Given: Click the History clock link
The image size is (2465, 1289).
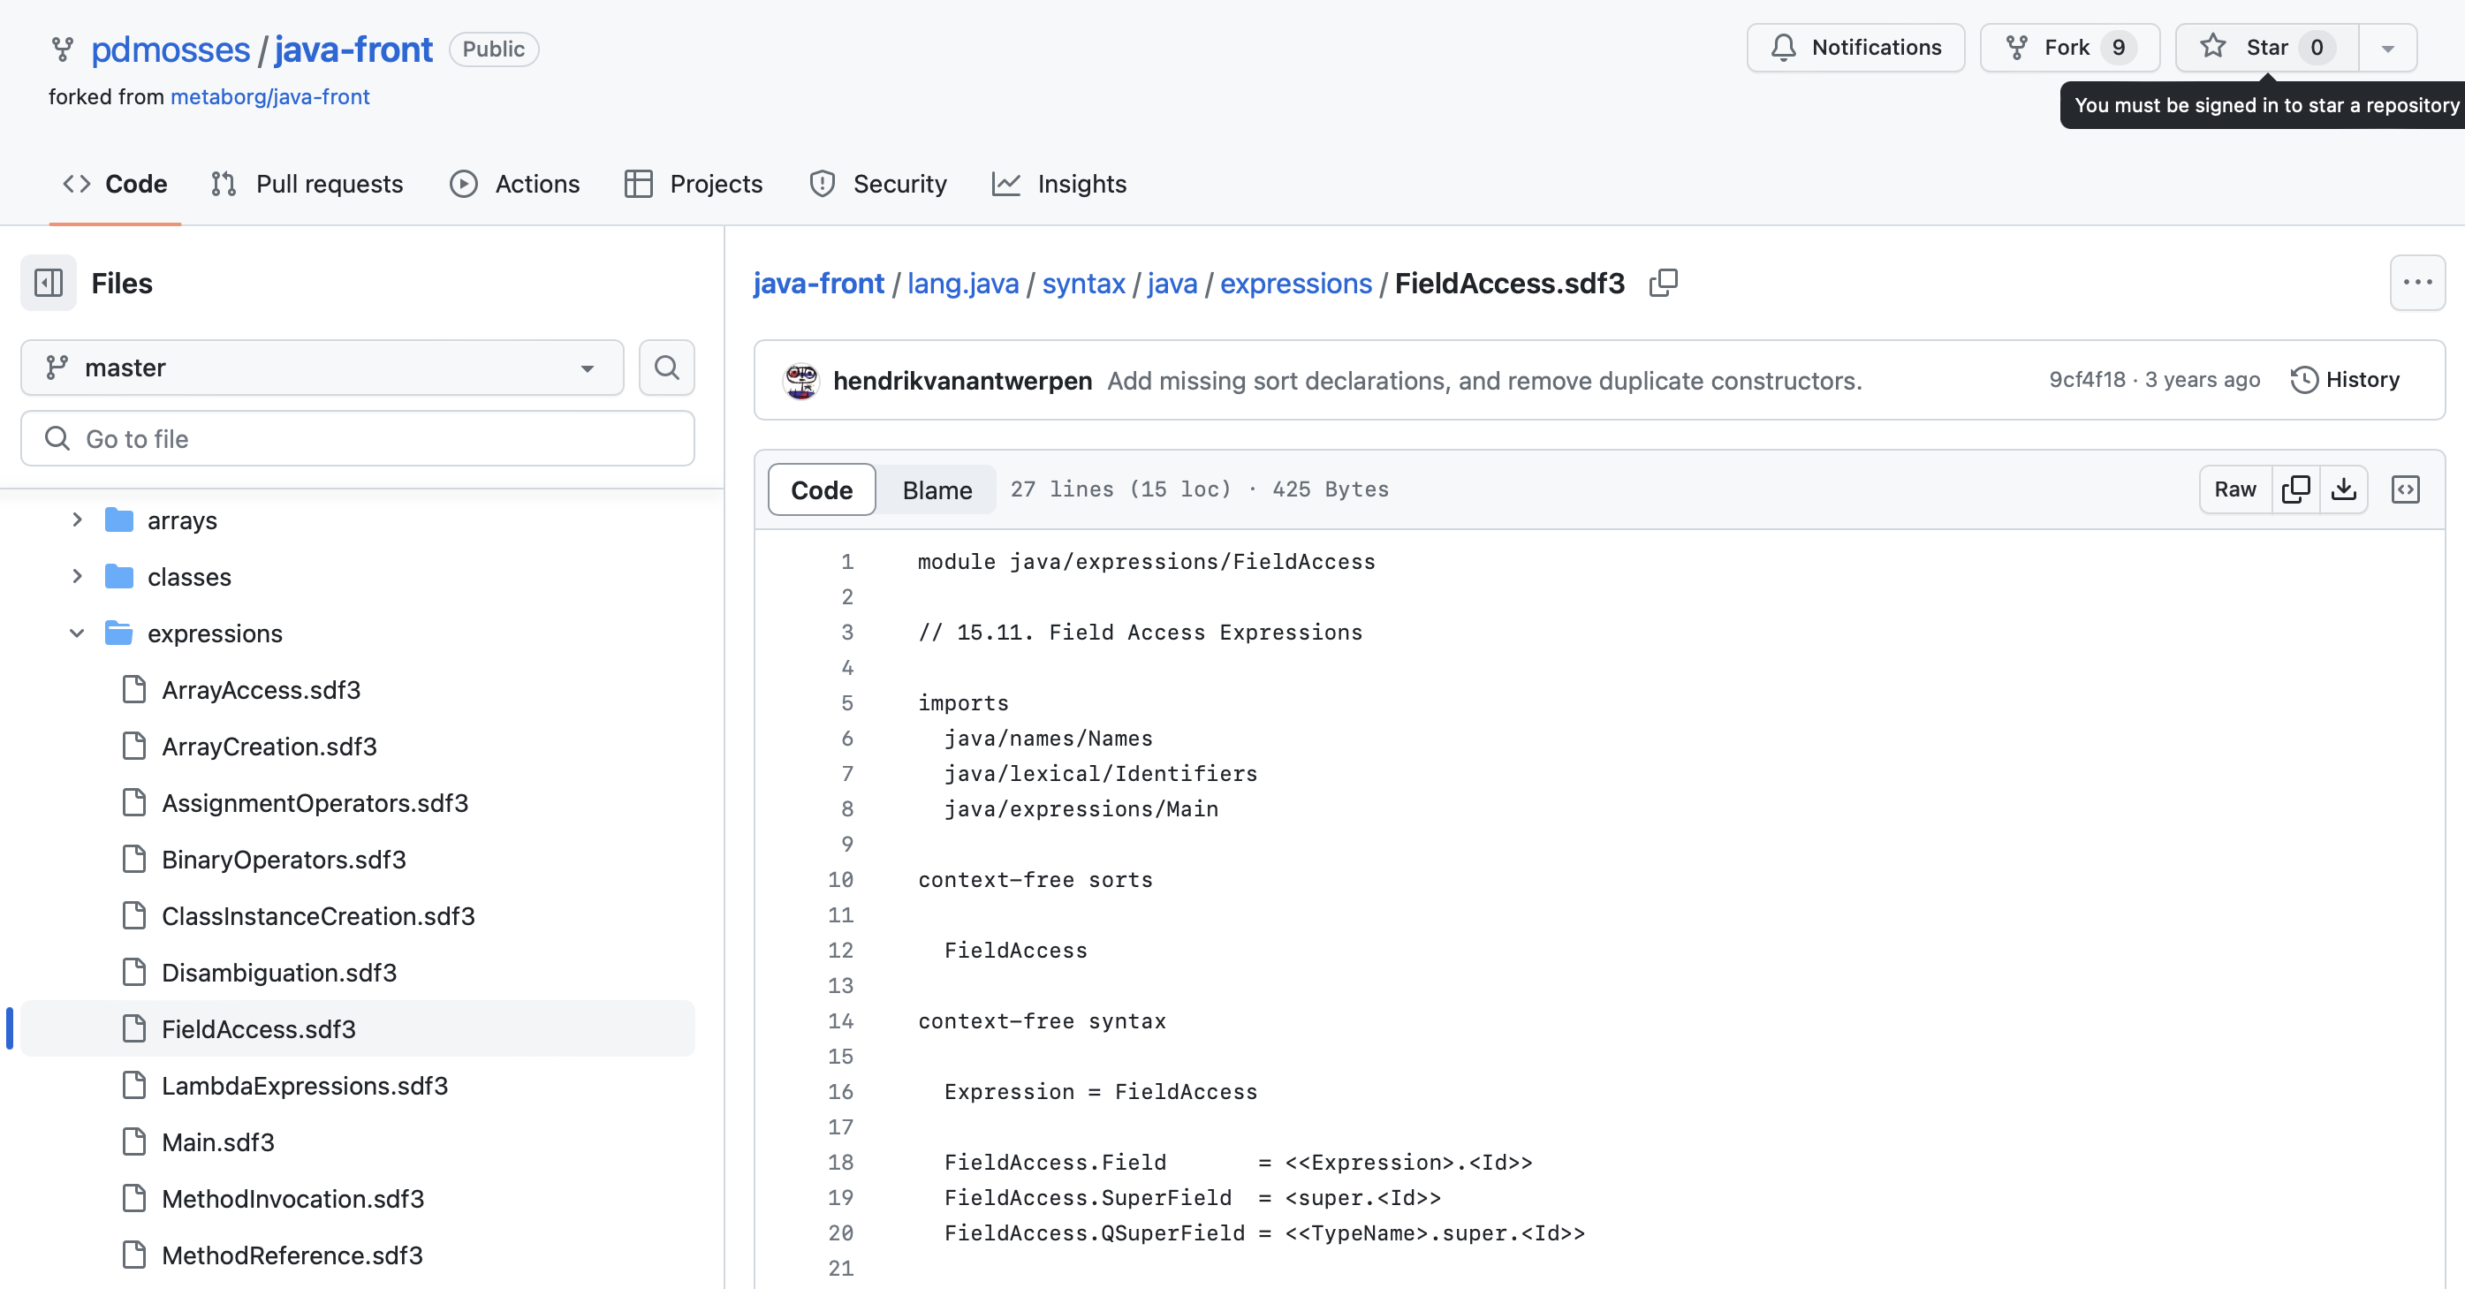Looking at the screenshot, I should tap(2346, 380).
